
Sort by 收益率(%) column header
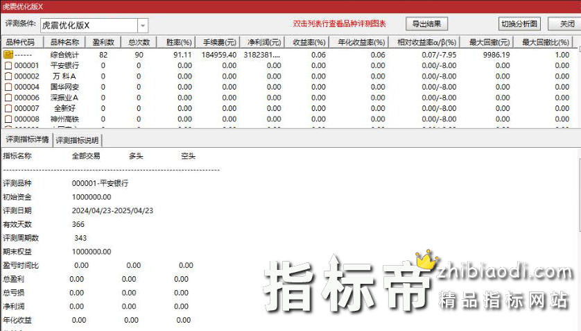tap(309, 42)
